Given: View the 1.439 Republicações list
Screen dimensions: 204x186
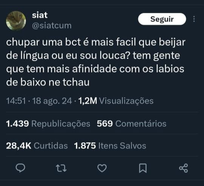Looking at the screenshot, I should pyautogui.click(x=48, y=123).
